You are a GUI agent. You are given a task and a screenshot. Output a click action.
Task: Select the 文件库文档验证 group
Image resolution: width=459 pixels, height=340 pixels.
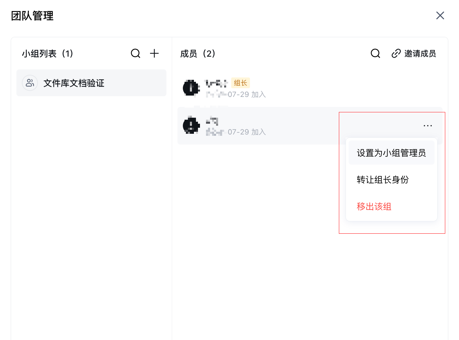(x=91, y=83)
